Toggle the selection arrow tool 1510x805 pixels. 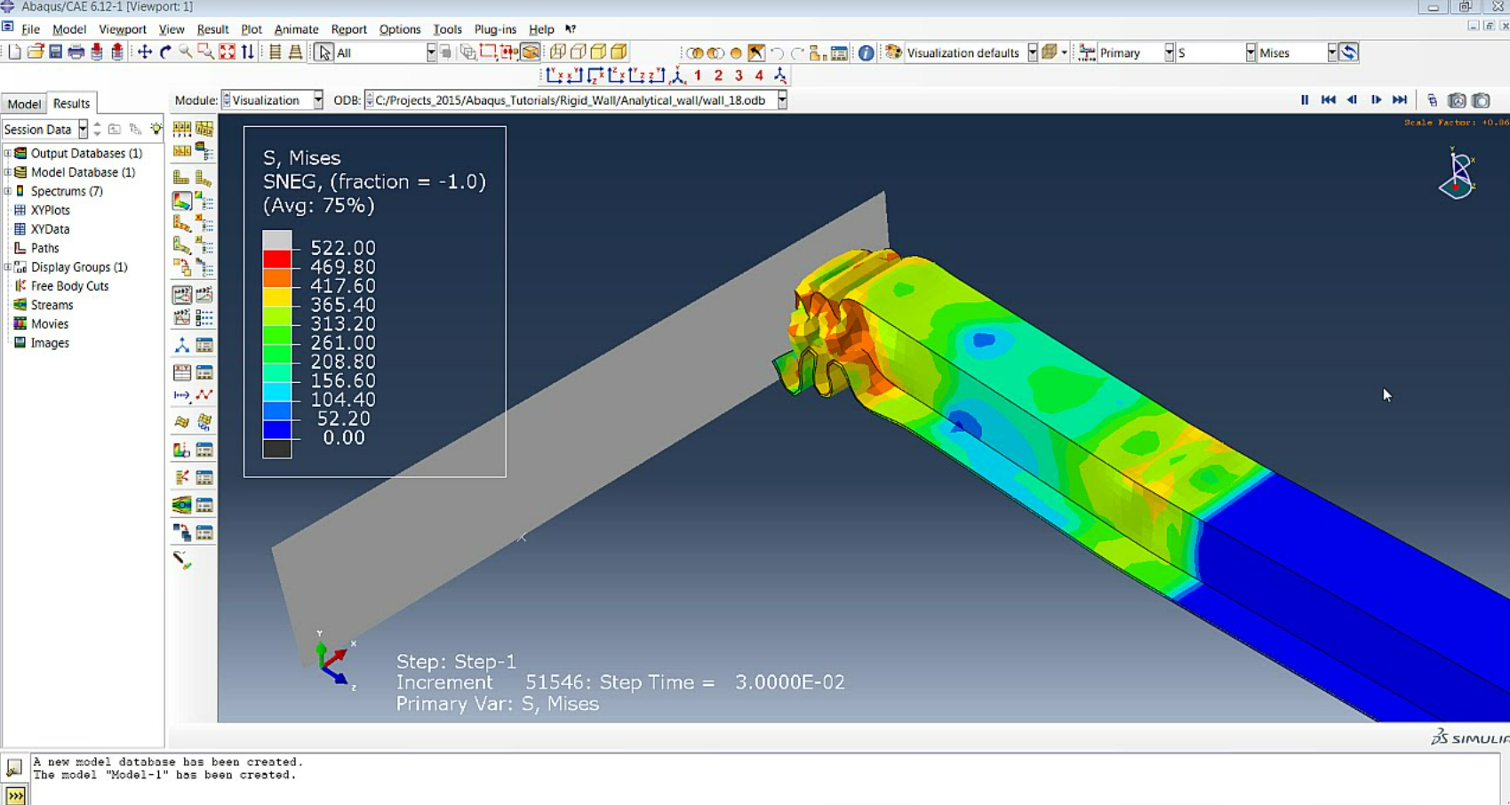(324, 52)
